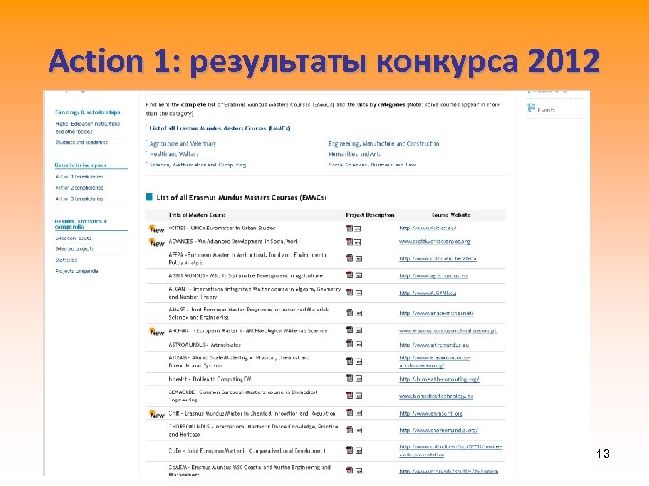The height and width of the screenshot is (486, 649).
Task: Click the small page icon in the AMASE row
Action: click(x=359, y=313)
